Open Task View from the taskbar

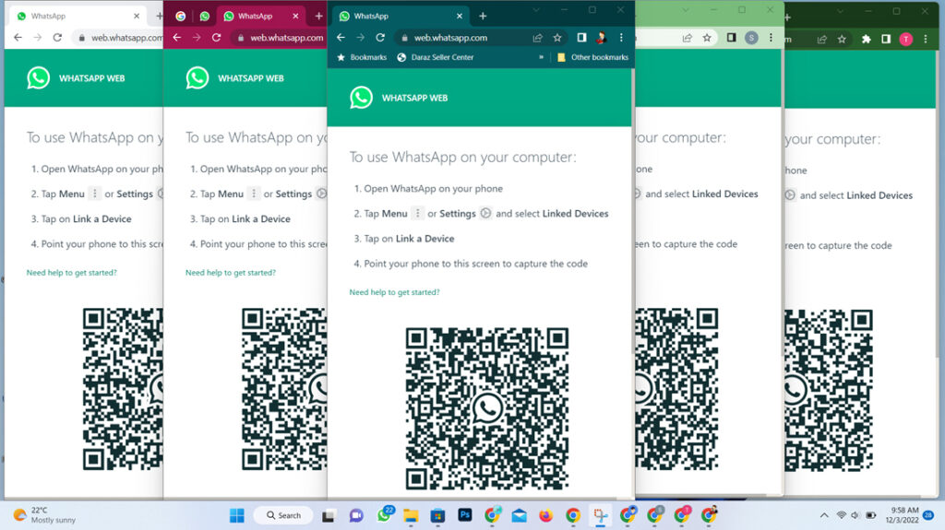329,515
